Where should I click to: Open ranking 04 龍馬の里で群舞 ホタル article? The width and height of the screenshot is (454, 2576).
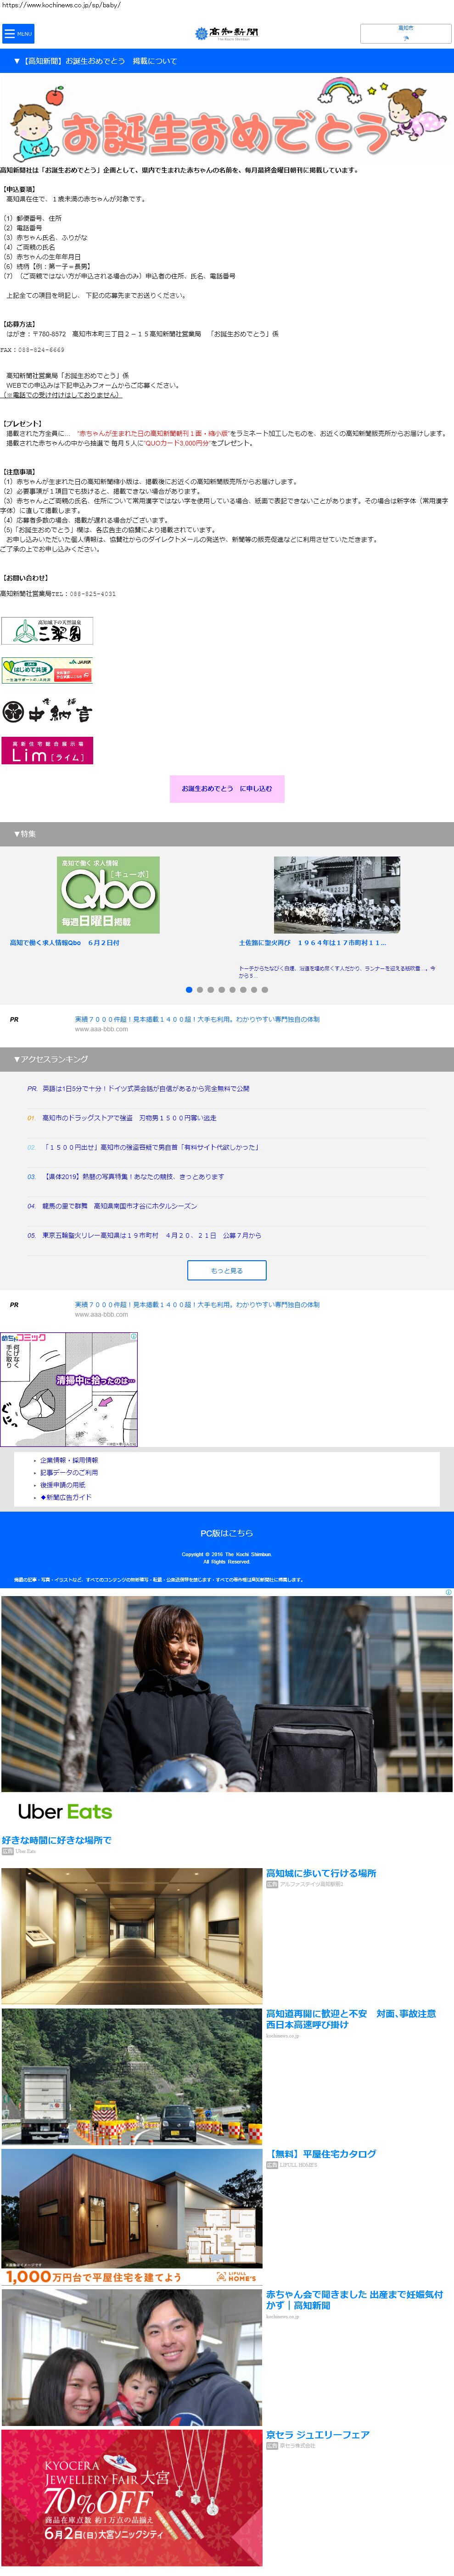coord(119,1206)
